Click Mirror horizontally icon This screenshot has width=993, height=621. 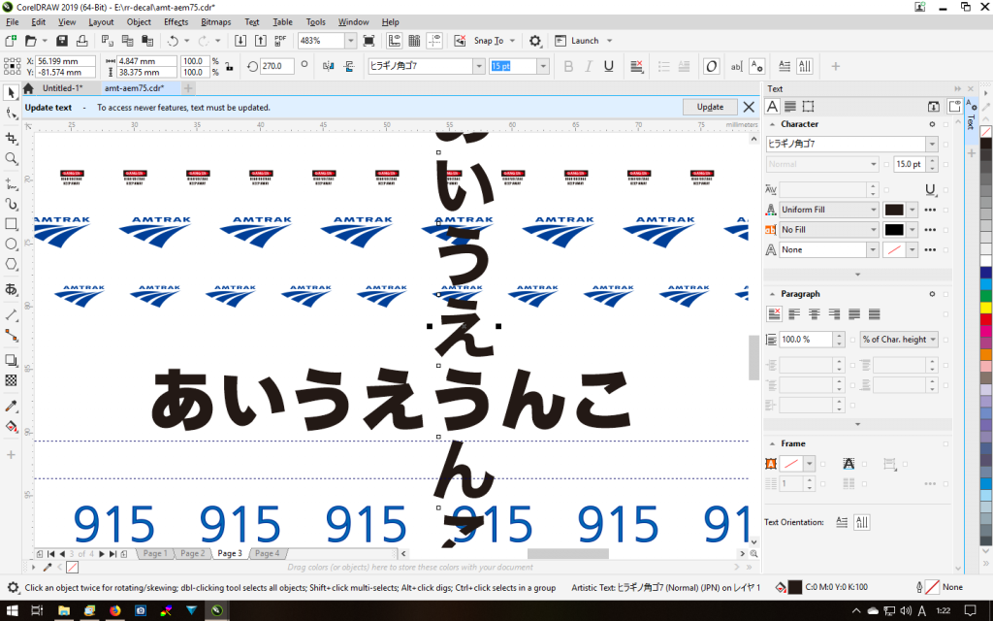coord(328,66)
